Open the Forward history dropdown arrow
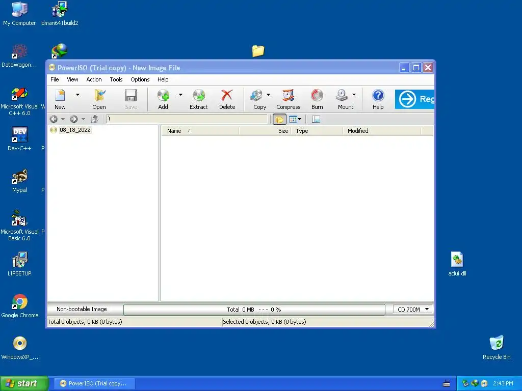Screen dimensions: 522x391 pyautogui.click(x=83, y=119)
